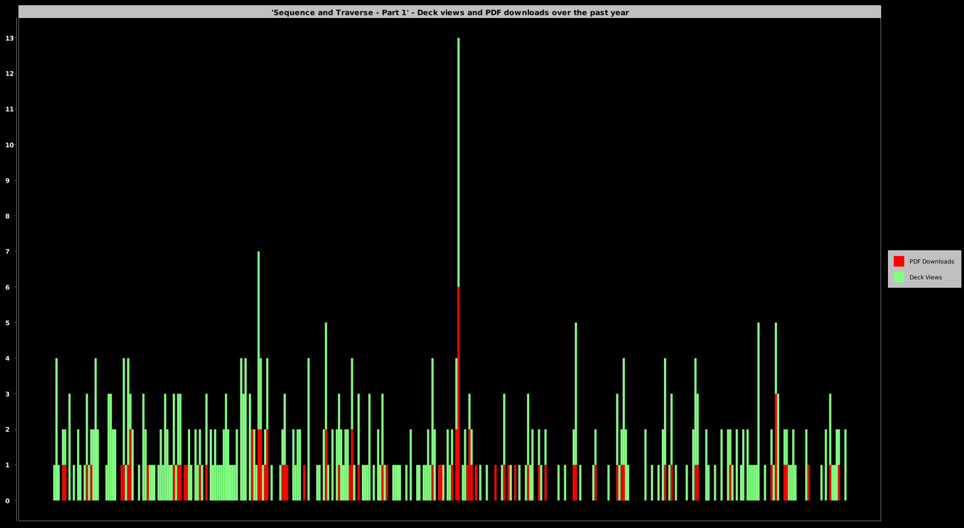Screen dimensions: 964x528
Task: Click the red PDF Downloads legend swatch
Action: click(899, 261)
